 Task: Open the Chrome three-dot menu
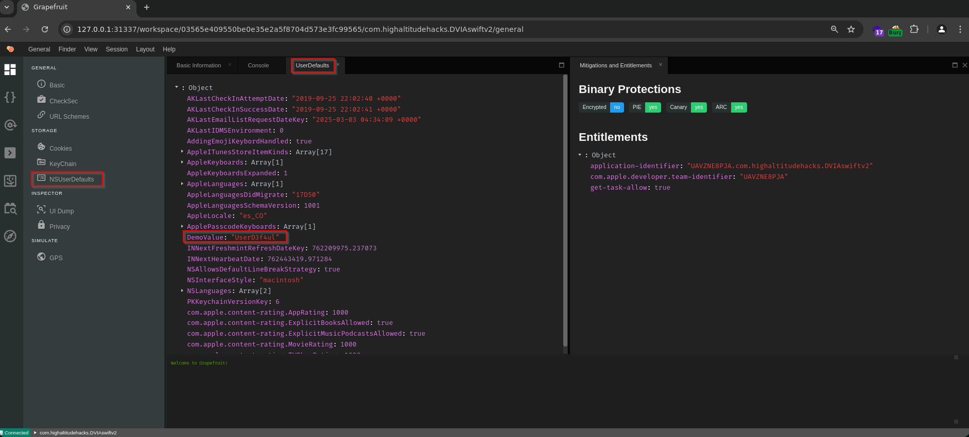point(960,29)
